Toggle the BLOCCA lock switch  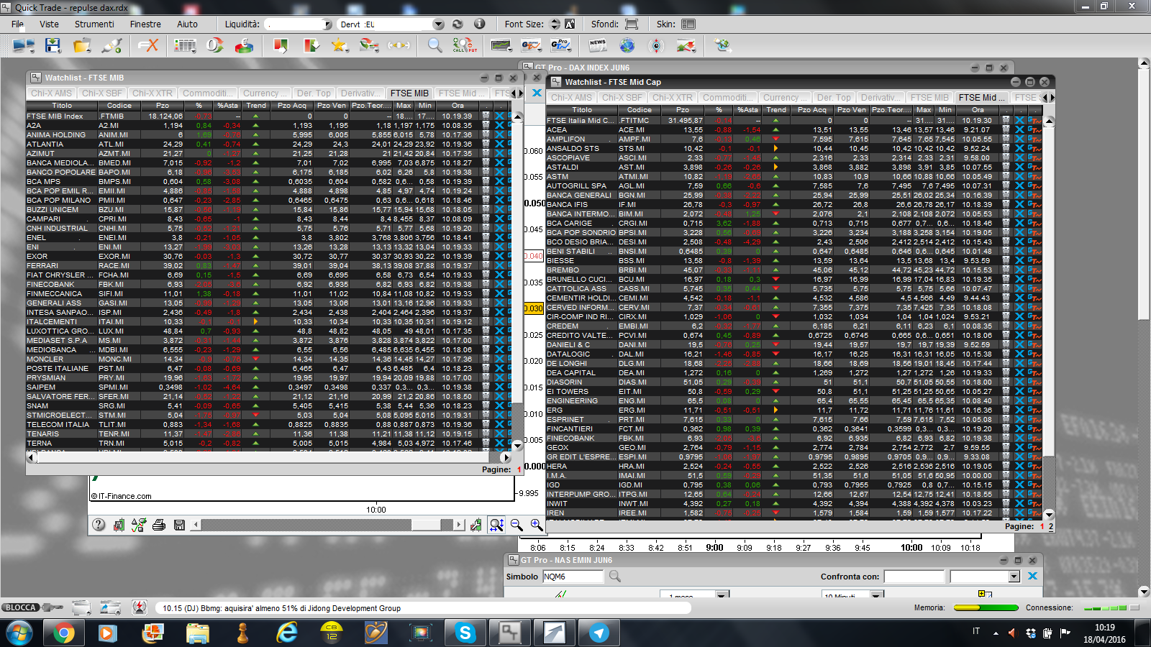click(32, 607)
